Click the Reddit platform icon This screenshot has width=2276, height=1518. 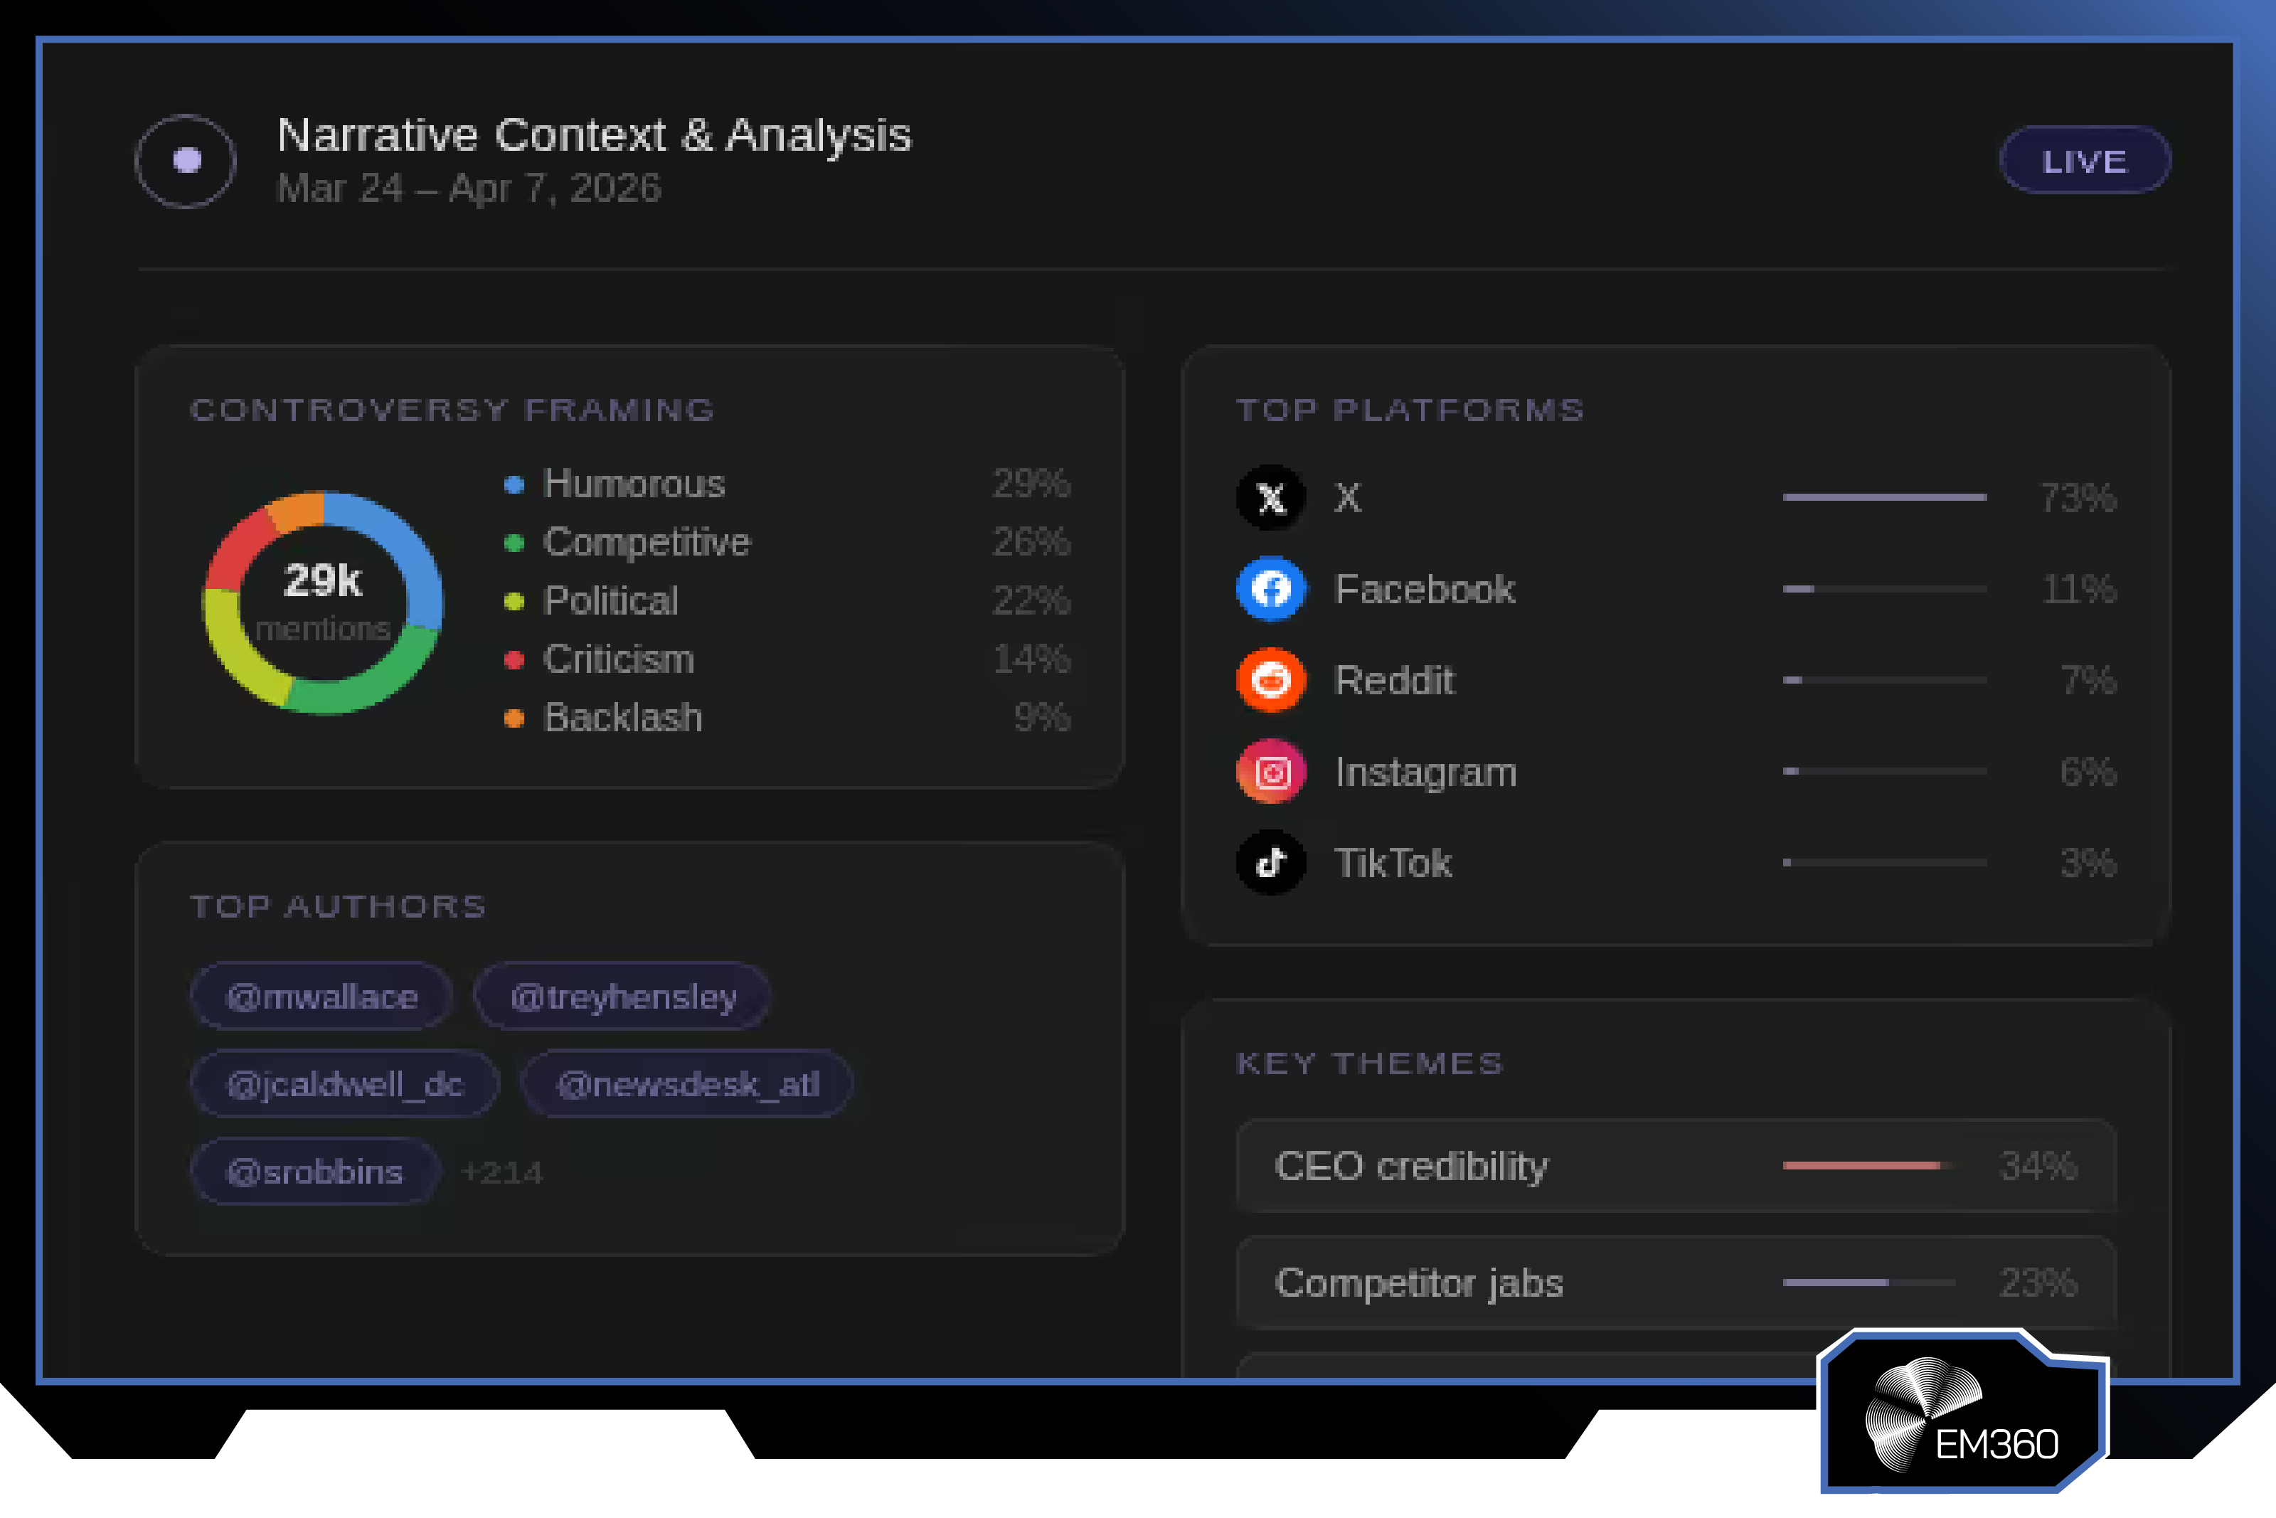pyautogui.click(x=1270, y=679)
